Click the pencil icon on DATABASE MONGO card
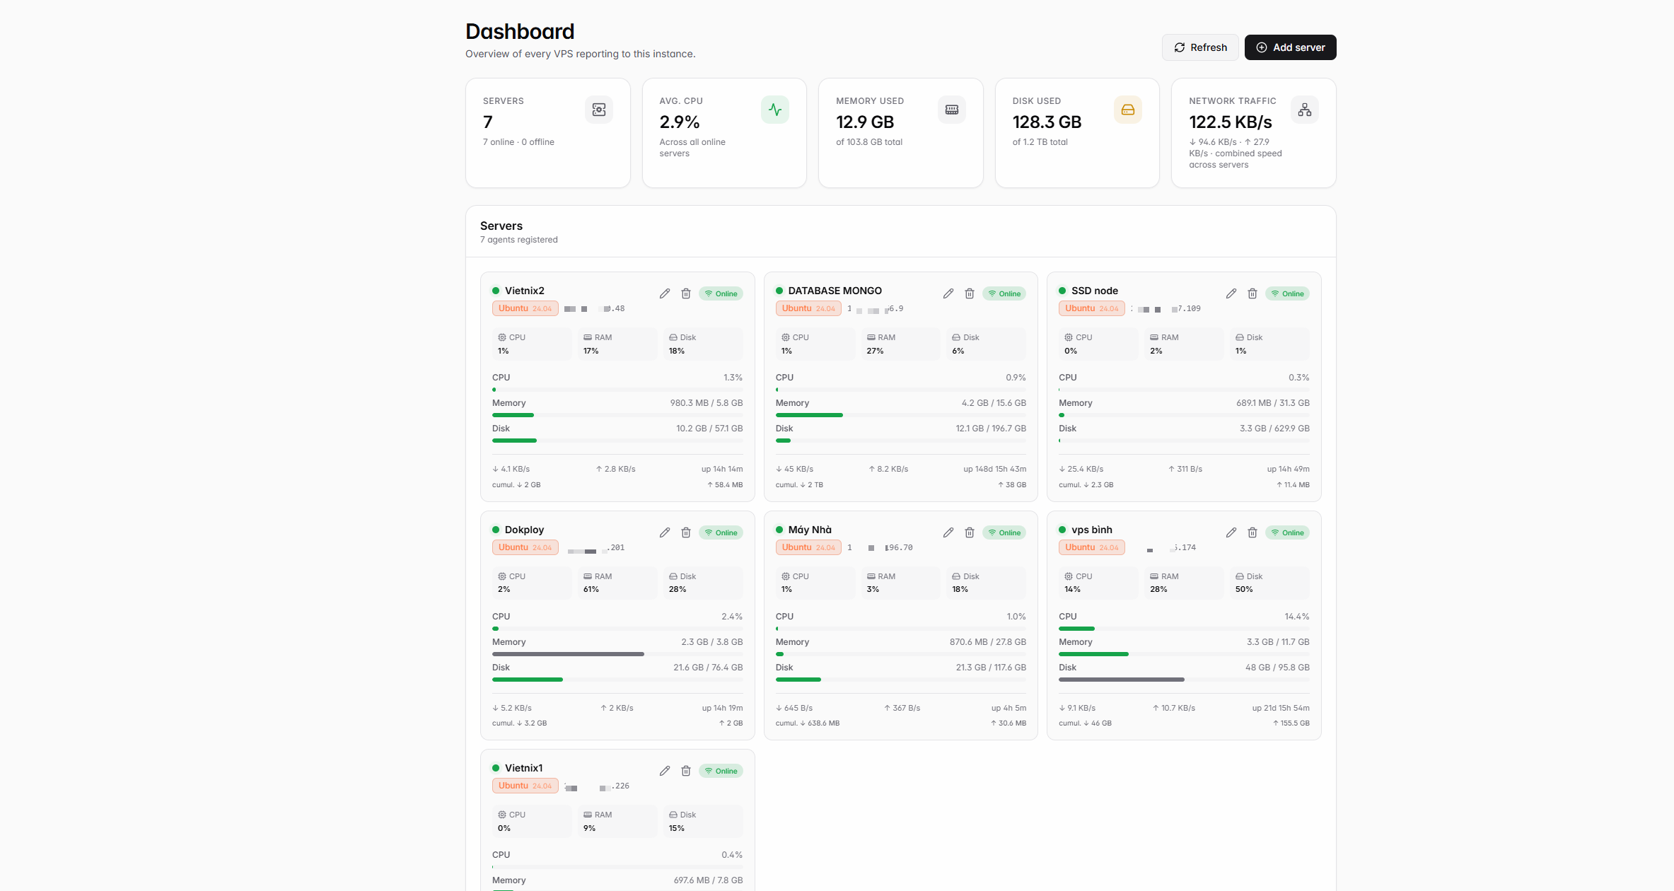Viewport: 1674px width, 891px height. point(948,293)
